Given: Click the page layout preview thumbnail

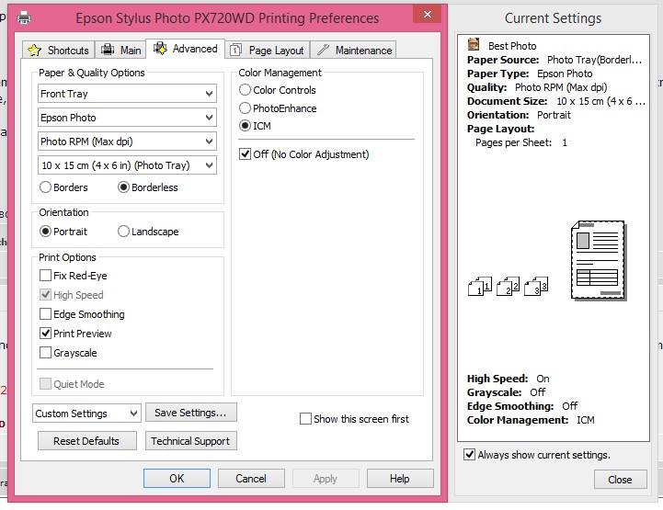Looking at the screenshot, I should click(597, 260).
